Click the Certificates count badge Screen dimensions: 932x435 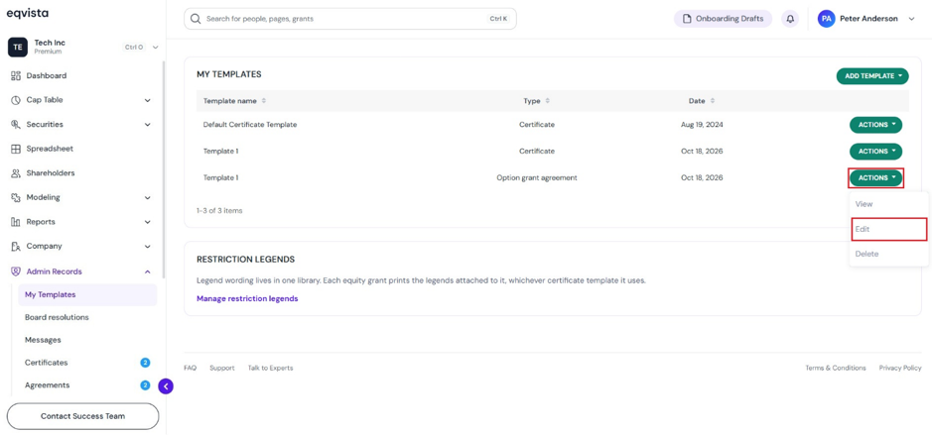pyautogui.click(x=145, y=363)
